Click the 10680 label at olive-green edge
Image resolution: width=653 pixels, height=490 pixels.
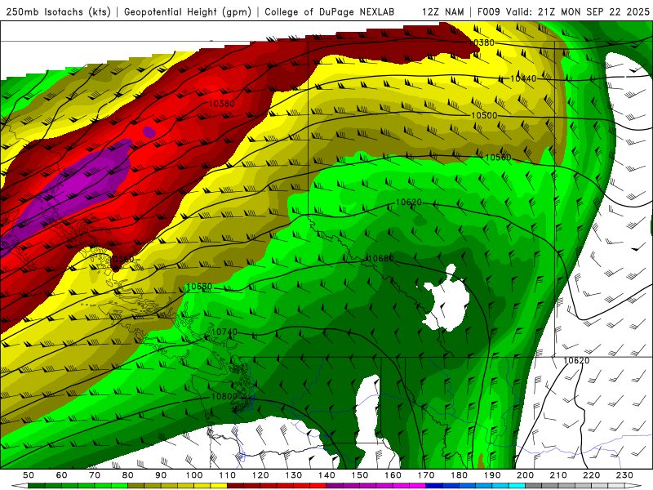199,287
